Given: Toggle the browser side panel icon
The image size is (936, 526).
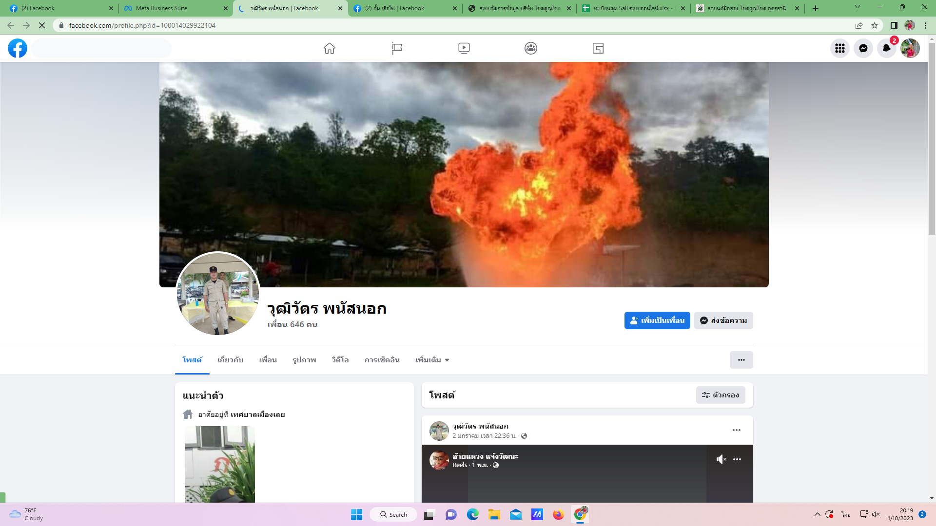Looking at the screenshot, I should pos(894,25).
